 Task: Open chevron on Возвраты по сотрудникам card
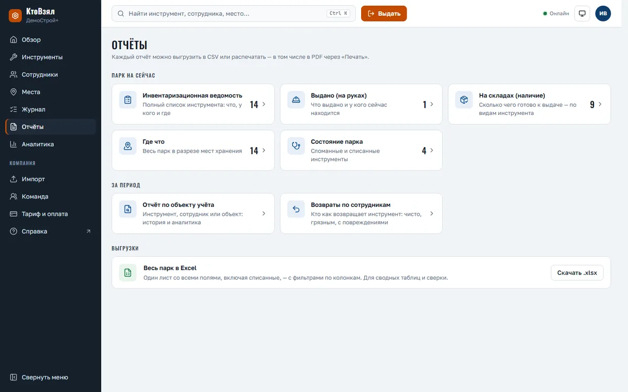click(432, 213)
